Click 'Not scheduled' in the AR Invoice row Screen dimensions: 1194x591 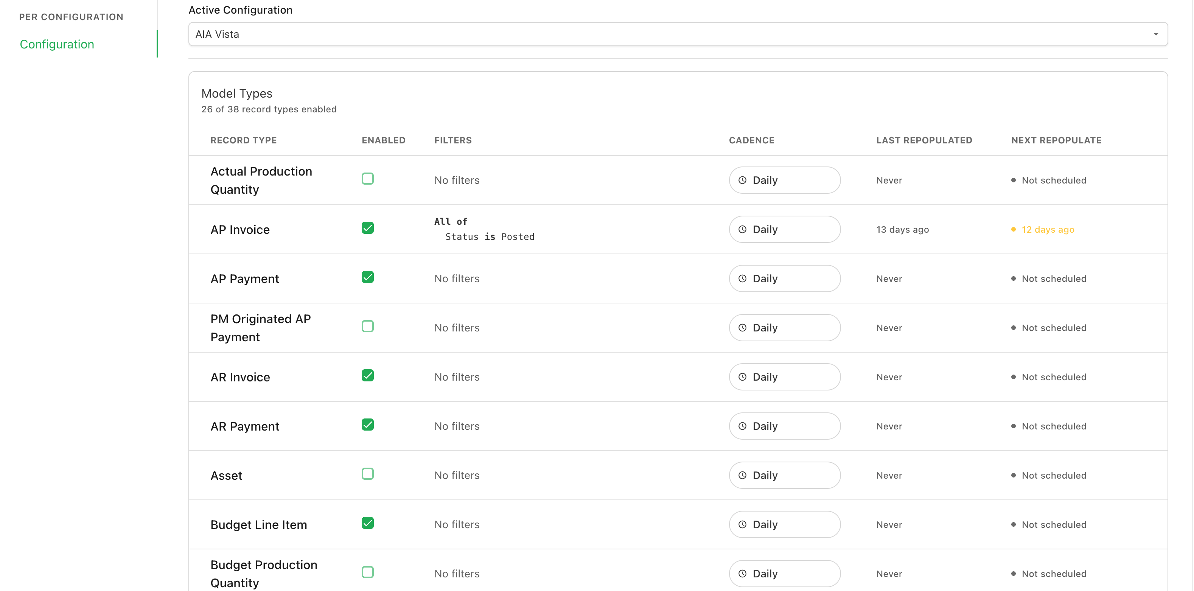(x=1054, y=377)
